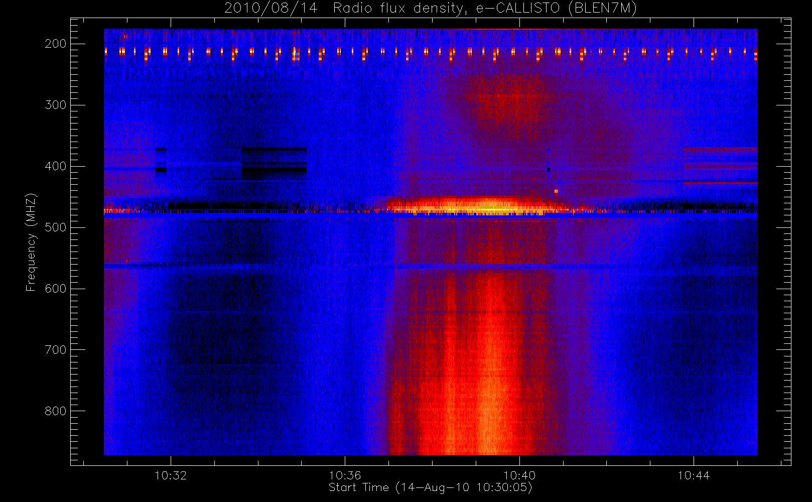Click the 10:44 time tick label
Screen dimensions: 812x502
coord(694,475)
